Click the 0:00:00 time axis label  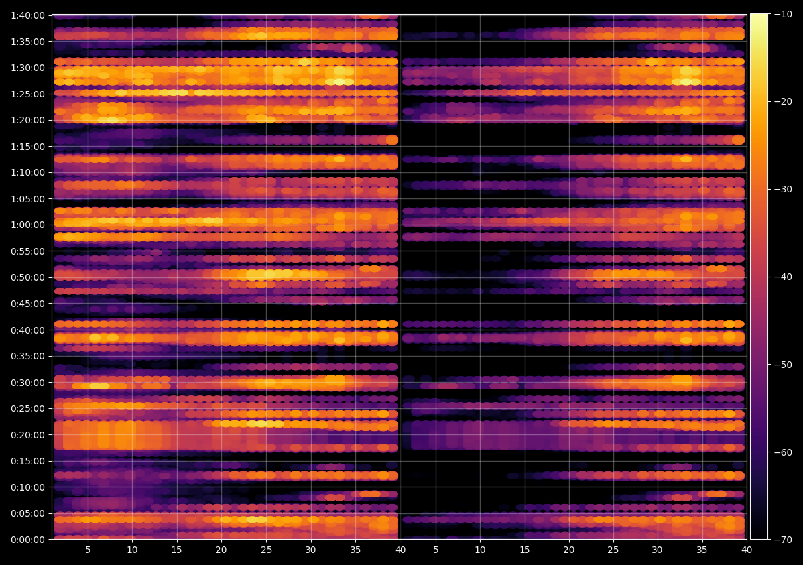(x=28, y=539)
